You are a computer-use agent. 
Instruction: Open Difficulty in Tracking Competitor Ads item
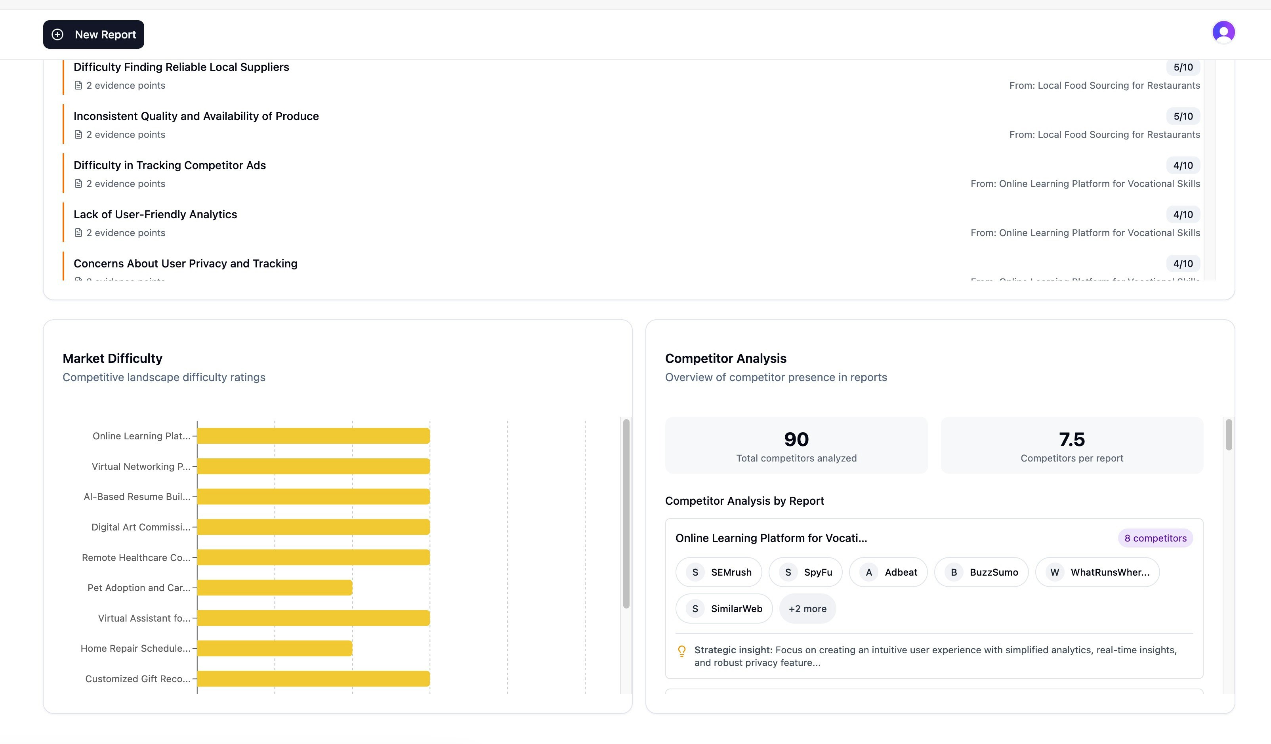(x=170, y=166)
